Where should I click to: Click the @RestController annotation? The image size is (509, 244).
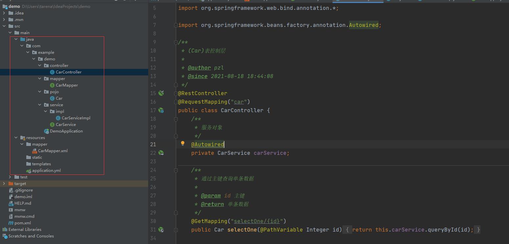click(203, 93)
